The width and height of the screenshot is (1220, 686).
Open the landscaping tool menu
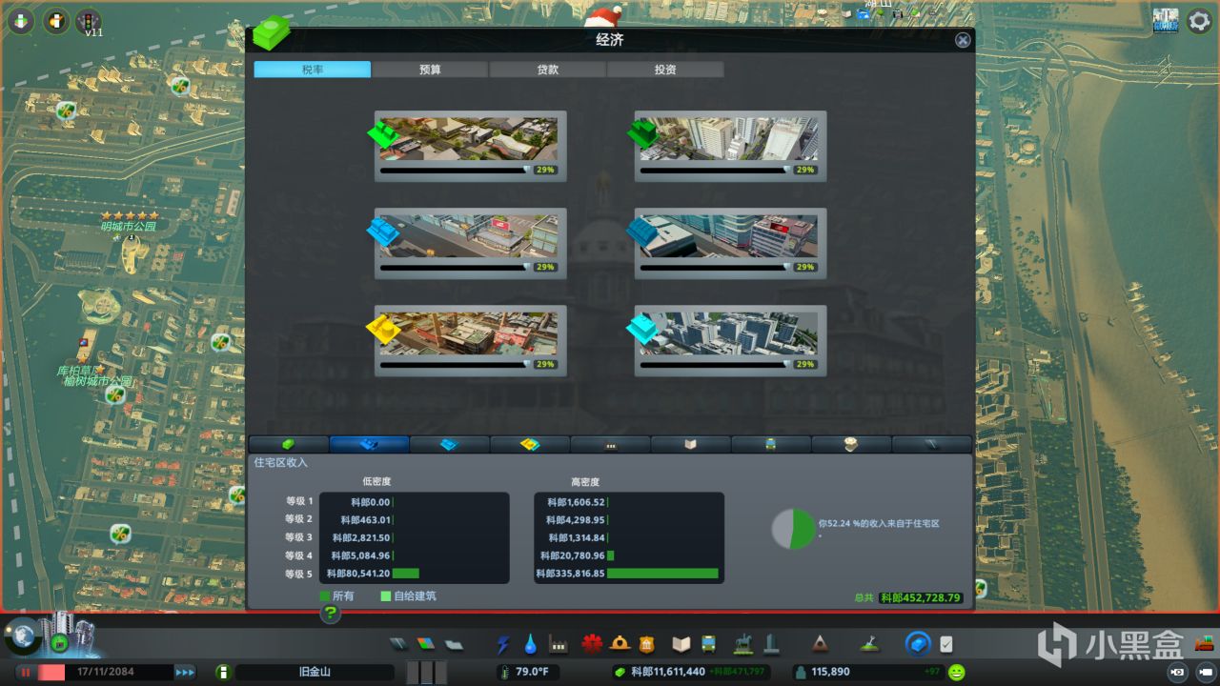click(x=868, y=645)
